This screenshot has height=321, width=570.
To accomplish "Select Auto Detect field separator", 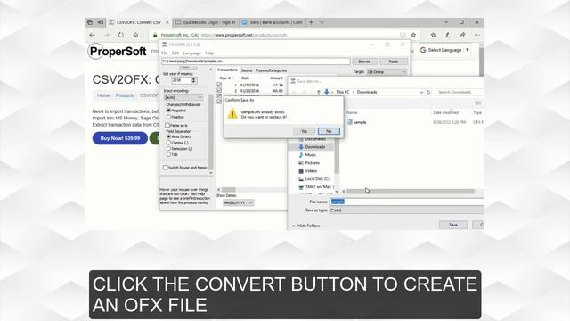I will pos(168,136).
